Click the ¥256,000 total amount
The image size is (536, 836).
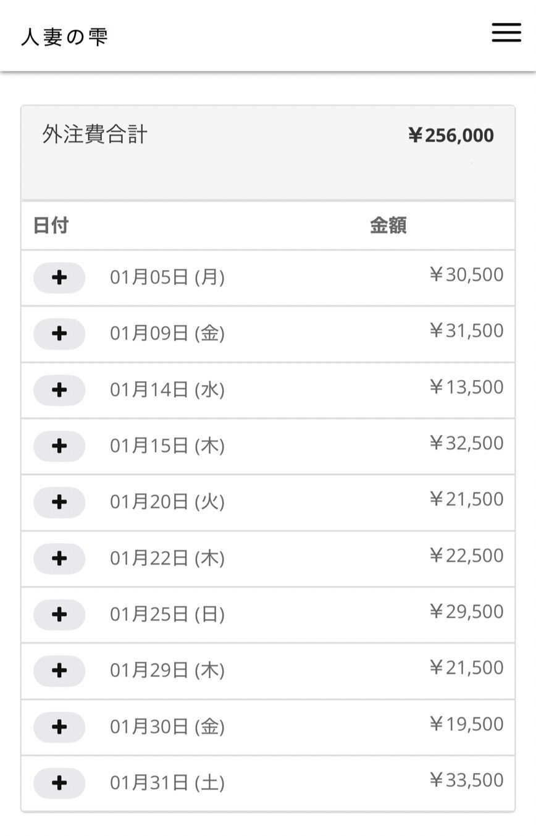(x=451, y=135)
